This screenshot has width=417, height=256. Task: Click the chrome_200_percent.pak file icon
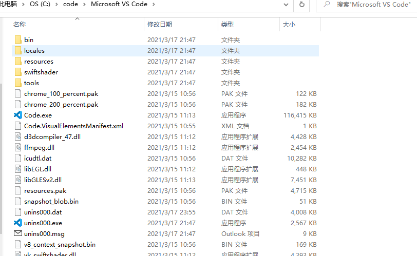pyautogui.click(x=18, y=104)
